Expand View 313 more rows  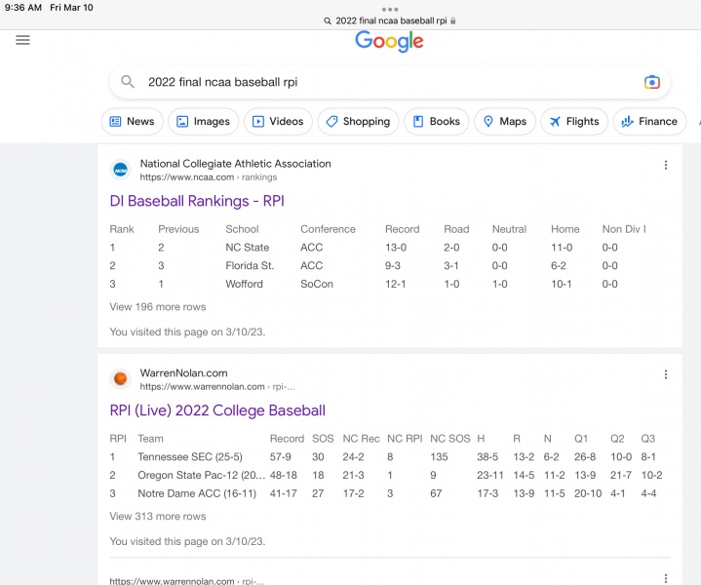(x=158, y=517)
